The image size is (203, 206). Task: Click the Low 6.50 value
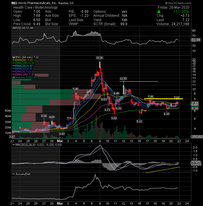(x=37, y=20)
